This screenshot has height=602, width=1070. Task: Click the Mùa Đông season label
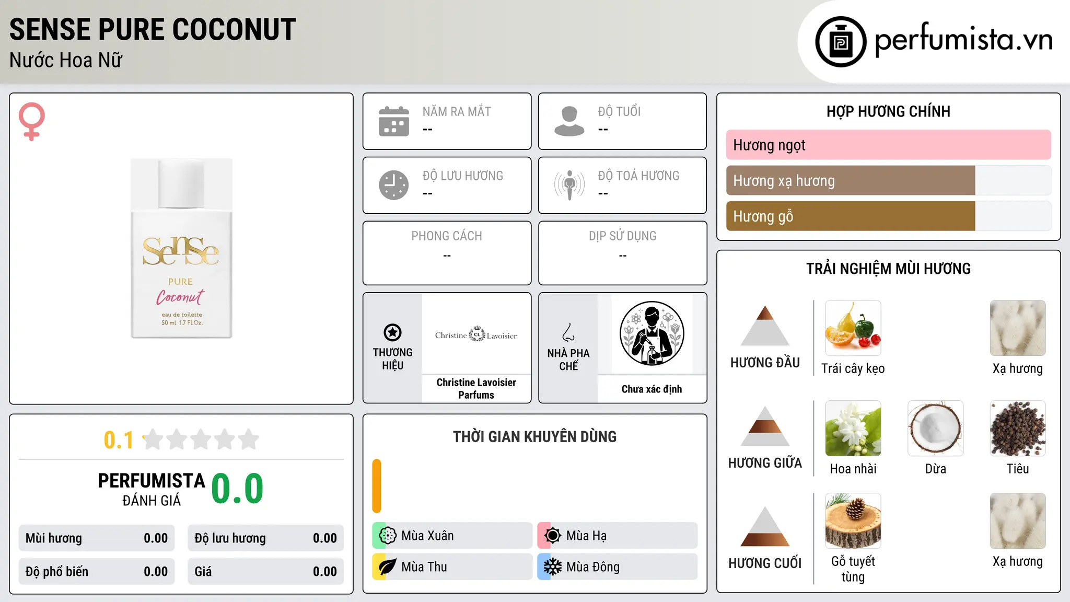593,567
